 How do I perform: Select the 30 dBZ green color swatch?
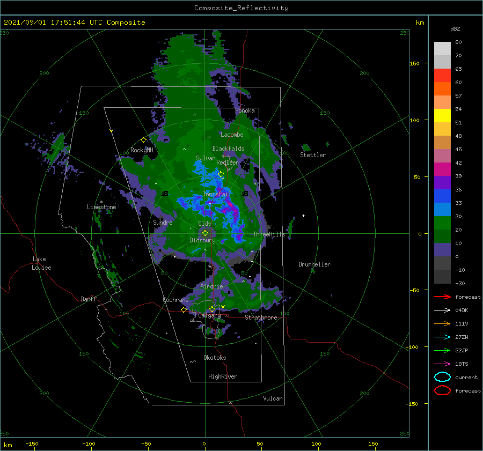click(442, 223)
